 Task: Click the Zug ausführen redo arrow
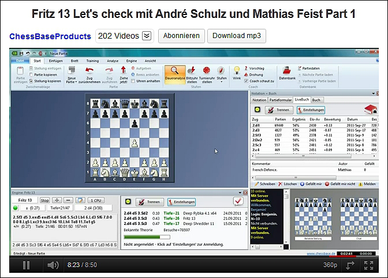[109, 70]
